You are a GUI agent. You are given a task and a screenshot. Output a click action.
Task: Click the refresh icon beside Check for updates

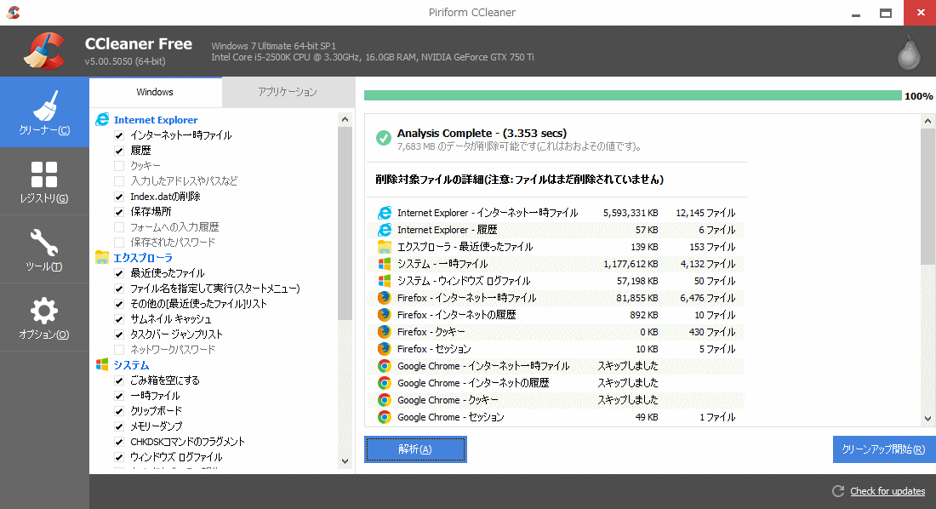[x=838, y=491]
